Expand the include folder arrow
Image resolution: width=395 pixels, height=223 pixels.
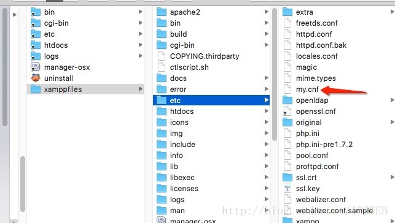266,144
